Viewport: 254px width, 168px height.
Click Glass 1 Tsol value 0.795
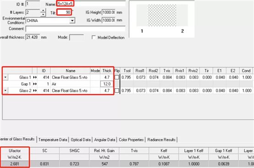click(127, 78)
